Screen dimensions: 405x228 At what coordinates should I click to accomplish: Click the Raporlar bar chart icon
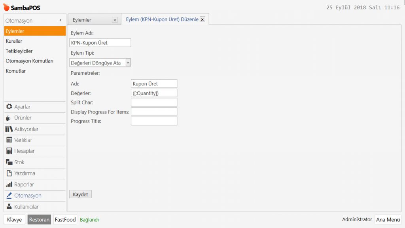[x=9, y=184]
